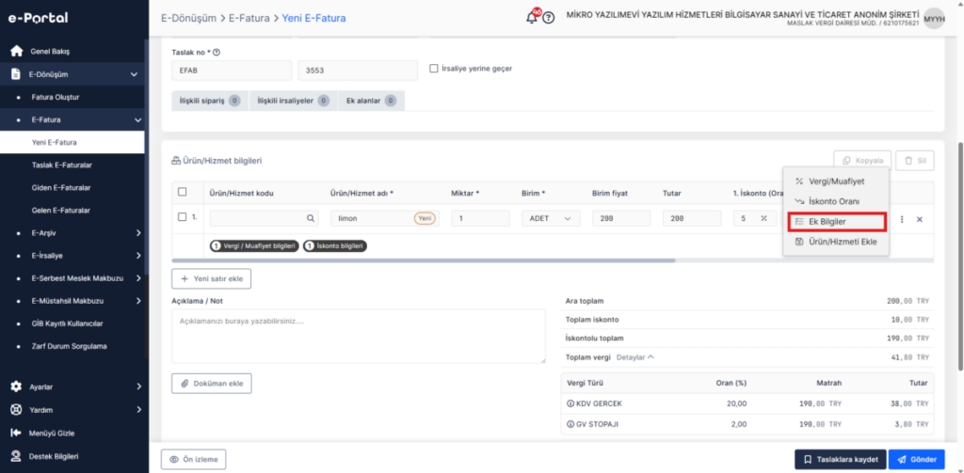
Task: Click the Taslak no info icon
Action: click(x=216, y=53)
